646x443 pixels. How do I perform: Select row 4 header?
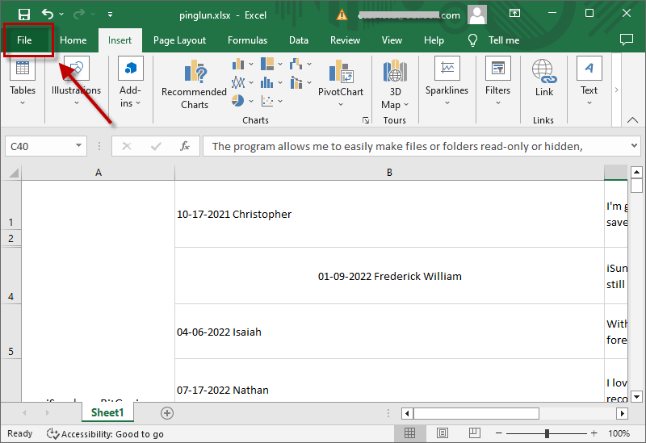[10, 276]
